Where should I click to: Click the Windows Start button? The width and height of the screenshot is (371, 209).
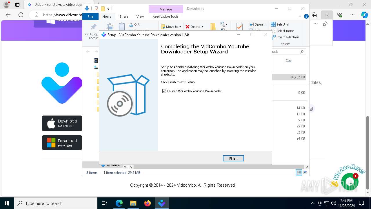7,203
